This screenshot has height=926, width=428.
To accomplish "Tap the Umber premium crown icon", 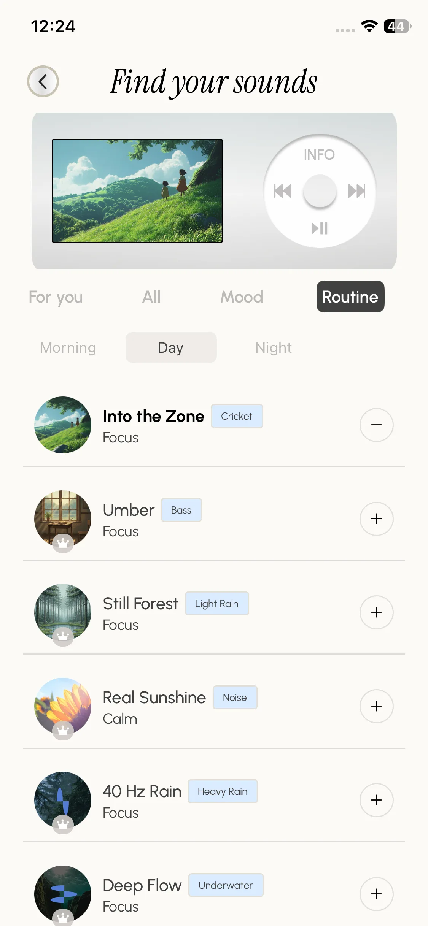I will coord(63,543).
